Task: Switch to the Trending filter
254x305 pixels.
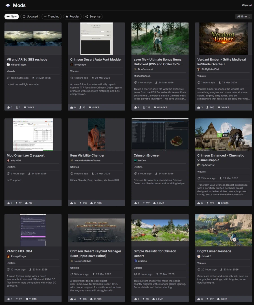Action: click(x=52, y=17)
